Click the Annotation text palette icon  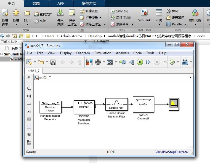point(29,111)
